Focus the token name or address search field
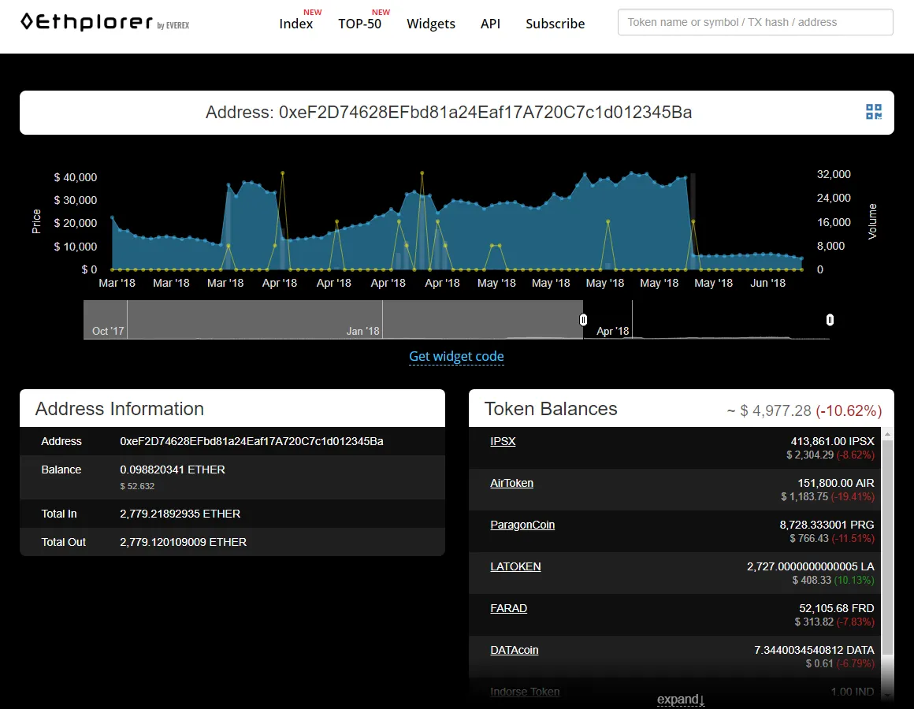 [755, 22]
